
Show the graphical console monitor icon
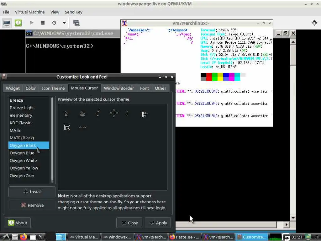tap(7, 23)
